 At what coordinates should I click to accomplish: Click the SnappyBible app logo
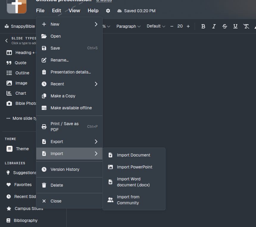[17, 6]
